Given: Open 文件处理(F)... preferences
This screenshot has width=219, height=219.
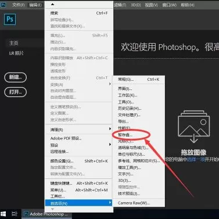Looking at the screenshot, I should (139, 115).
